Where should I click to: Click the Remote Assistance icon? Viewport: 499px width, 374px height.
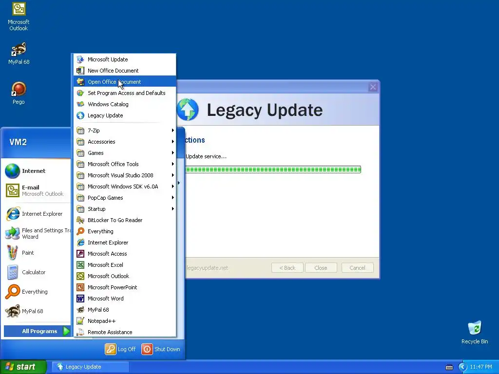[x=80, y=332]
